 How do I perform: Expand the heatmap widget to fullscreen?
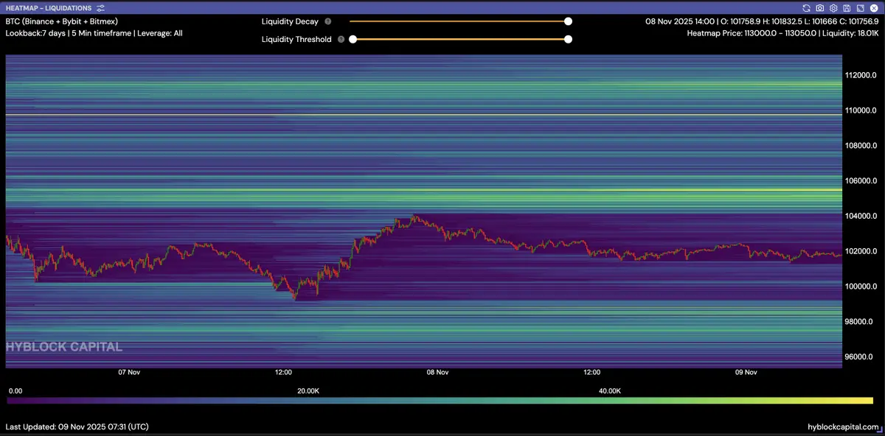(x=860, y=8)
